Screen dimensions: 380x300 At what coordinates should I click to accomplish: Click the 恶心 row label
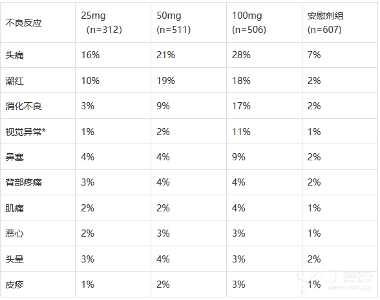pos(14,233)
